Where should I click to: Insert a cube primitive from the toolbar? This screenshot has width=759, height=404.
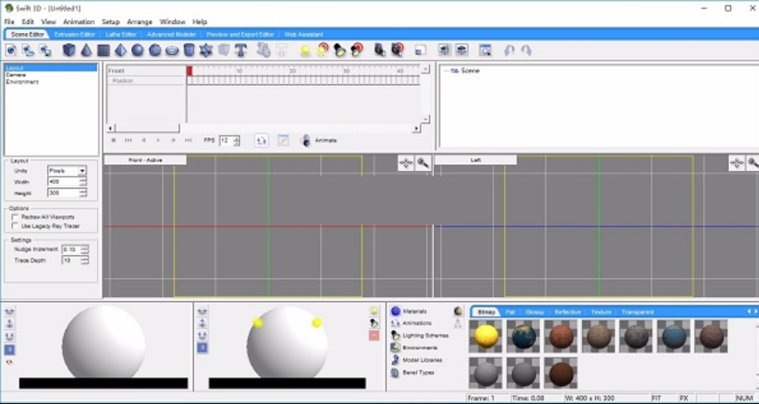click(x=69, y=50)
